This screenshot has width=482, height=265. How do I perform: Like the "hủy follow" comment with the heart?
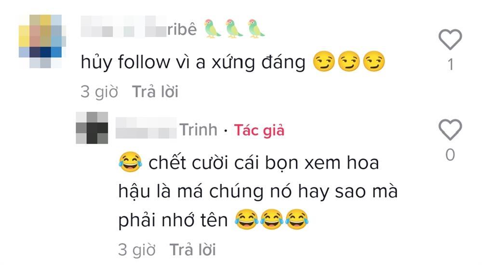450,40
